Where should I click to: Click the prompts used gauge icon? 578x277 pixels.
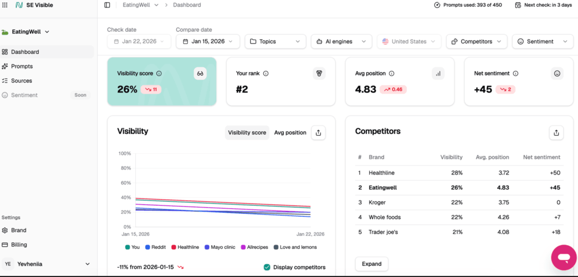click(437, 5)
